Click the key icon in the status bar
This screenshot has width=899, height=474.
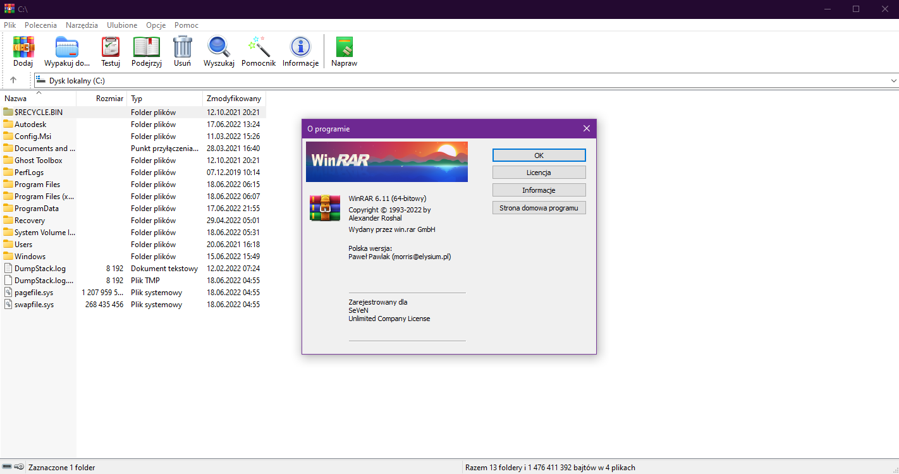click(20, 467)
